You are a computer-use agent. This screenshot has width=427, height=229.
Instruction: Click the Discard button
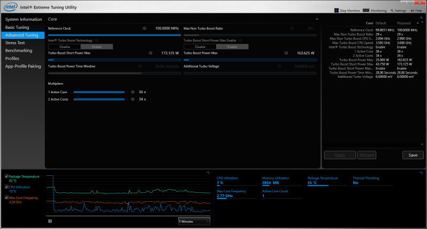pyautogui.click(x=367, y=155)
